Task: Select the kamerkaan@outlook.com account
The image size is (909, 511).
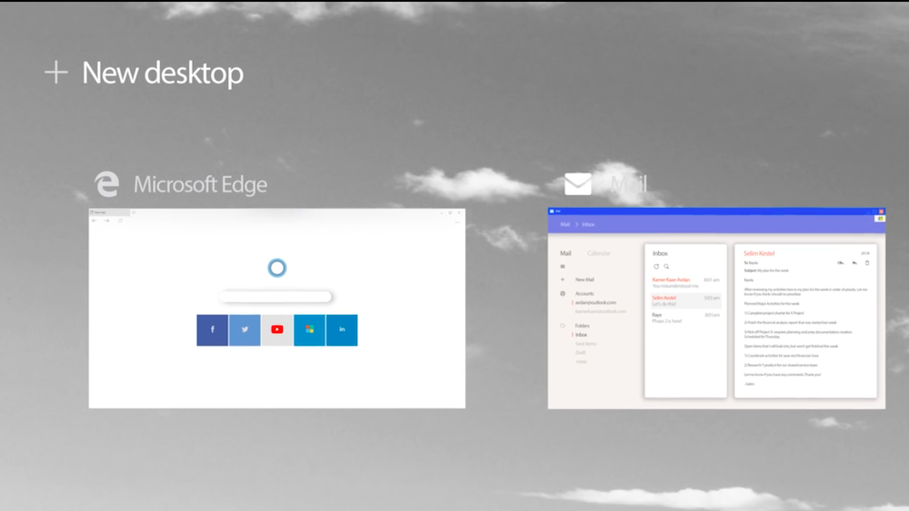Action: tap(601, 311)
